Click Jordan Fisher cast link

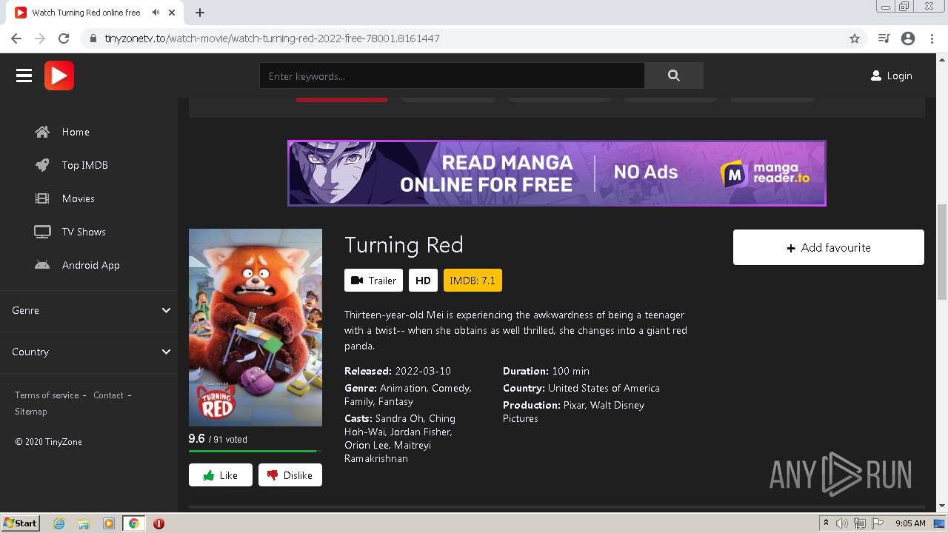coord(421,432)
